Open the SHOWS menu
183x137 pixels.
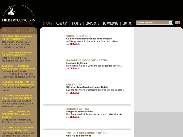[x=48, y=23]
